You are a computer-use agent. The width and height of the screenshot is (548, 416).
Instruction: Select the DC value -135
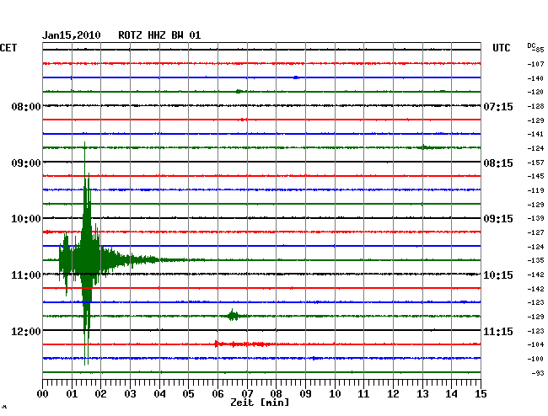tap(535, 260)
